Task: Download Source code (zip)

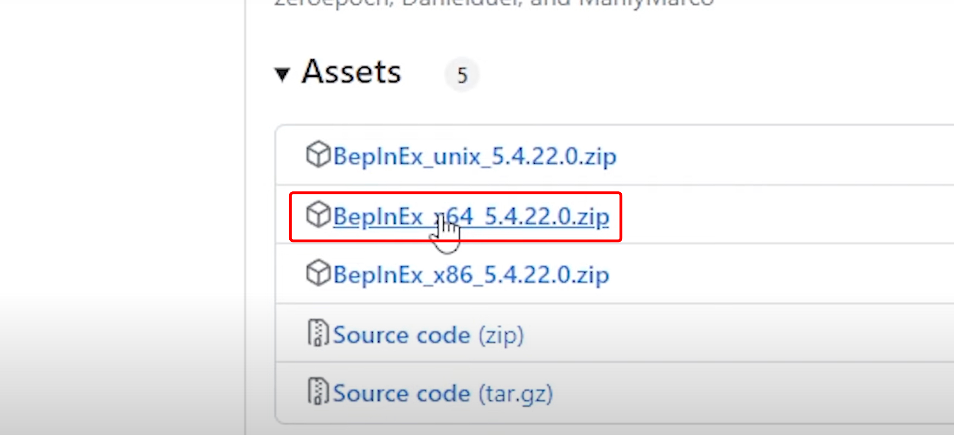Action: click(x=429, y=336)
